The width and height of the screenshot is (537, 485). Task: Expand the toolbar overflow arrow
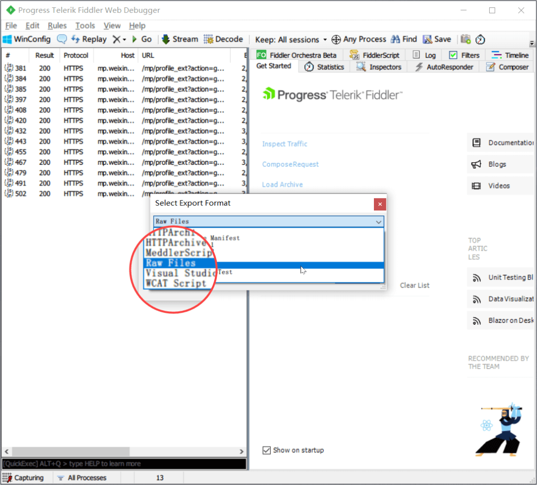pos(532,44)
